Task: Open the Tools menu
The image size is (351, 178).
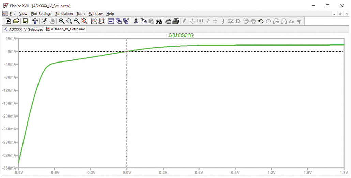Action: (81, 14)
